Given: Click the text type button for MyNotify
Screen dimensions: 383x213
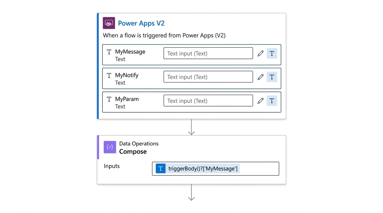Looking at the screenshot, I should tap(272, 77).
